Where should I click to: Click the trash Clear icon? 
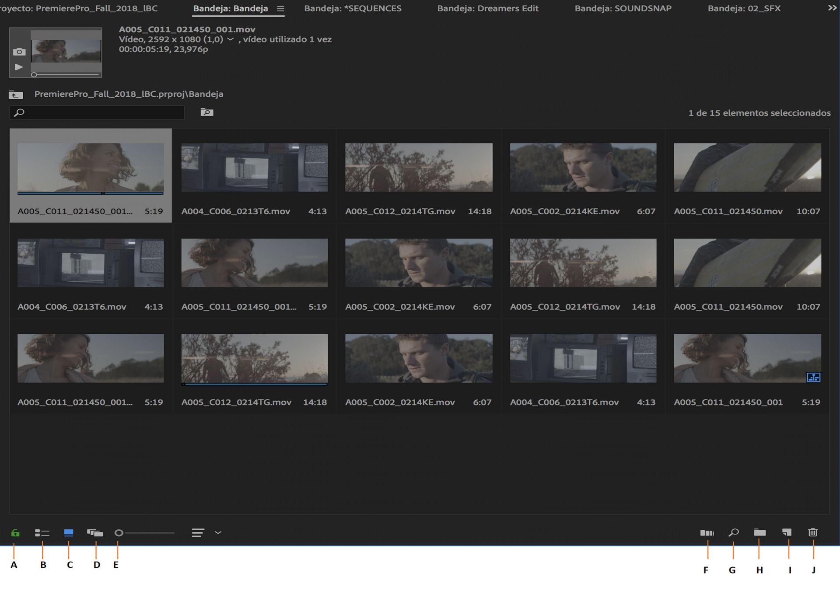[x=813, y=532]
